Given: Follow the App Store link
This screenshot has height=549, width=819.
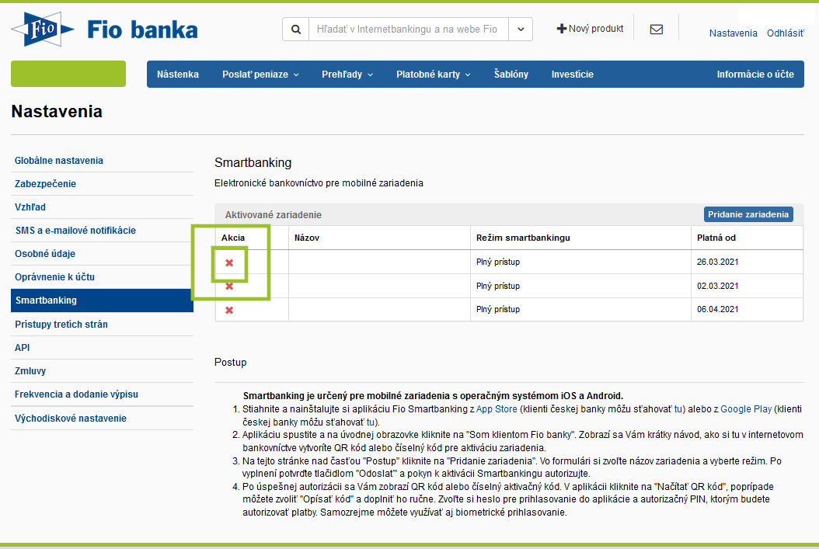Looking at the screenshot, I should point(497,409).
